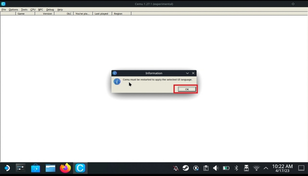The width and height of the screenshot is (308, 176).
Task: Expand hidden system tray icons
Action: [x=266, y=168]
